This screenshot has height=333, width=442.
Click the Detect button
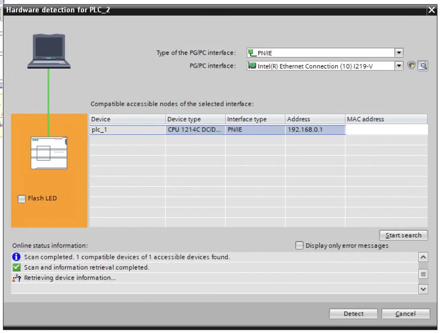(x=354, y=314)
